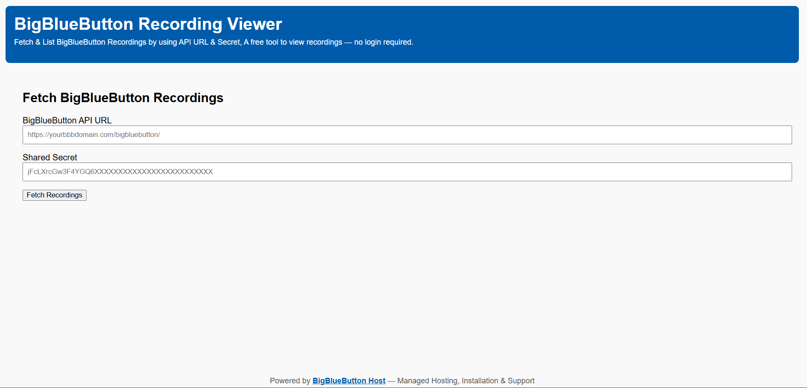The image size is (807, 388).
Task: Click the subtitle about no login required
Action: point(213,42)
